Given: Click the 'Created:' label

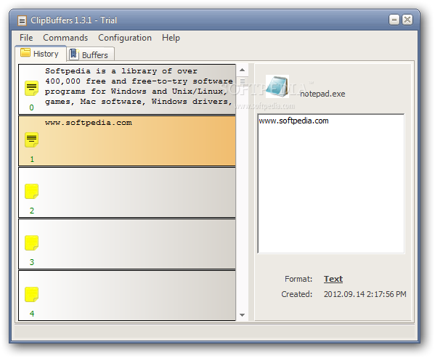Looking at the screenshot, I should coord(296,294).
